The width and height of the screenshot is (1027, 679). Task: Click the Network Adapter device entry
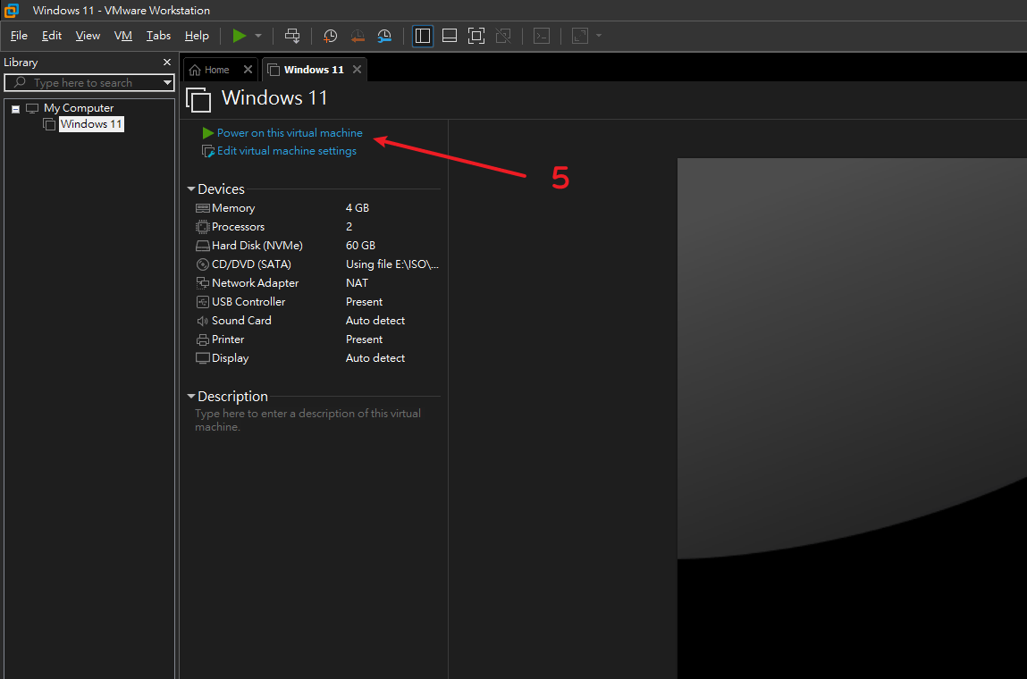pos(255,283)
